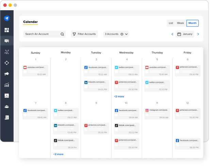Open LinkedIn post at 03:45 PM Monday
The height and width of the screenshot is (166, 211).
pos(66,129)
